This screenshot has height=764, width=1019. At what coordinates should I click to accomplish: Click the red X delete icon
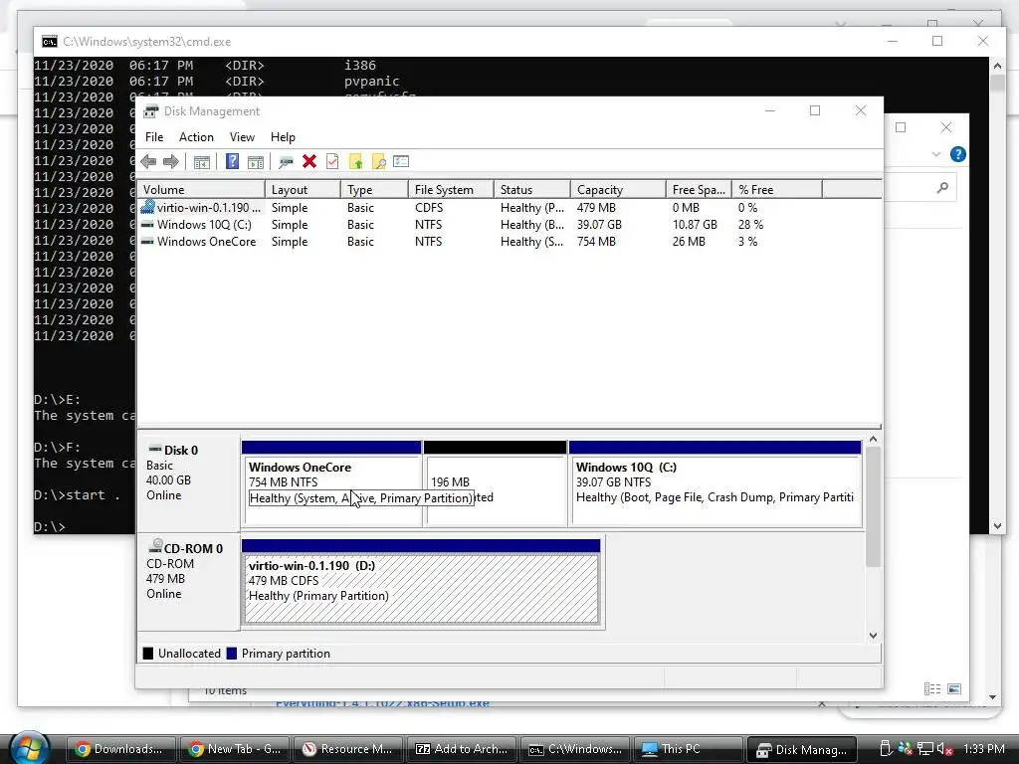coord(309,162)
